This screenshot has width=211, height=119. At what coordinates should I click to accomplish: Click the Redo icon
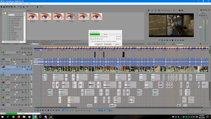click(32, 7)
